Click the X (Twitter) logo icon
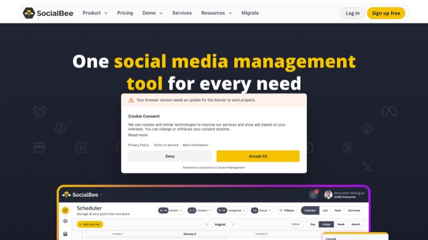 tap(368, 167)
